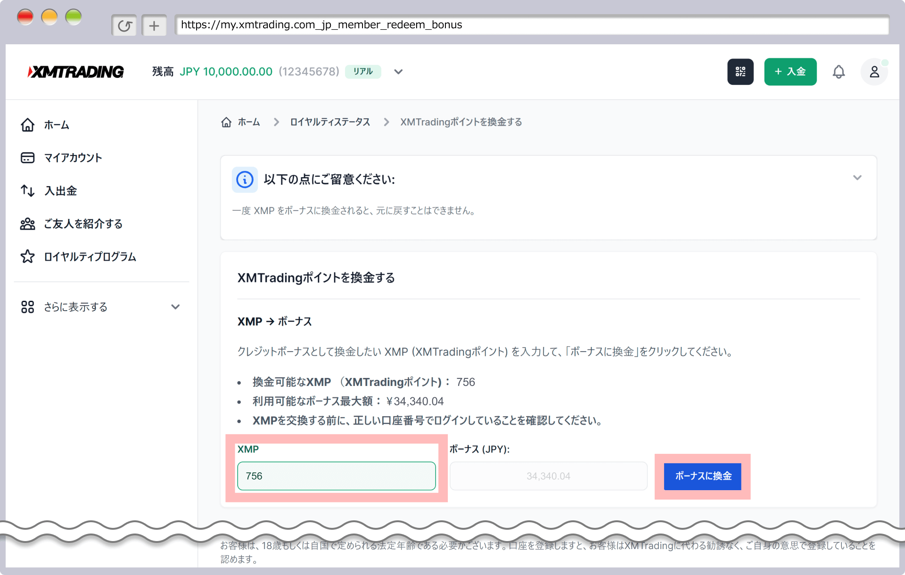Select the XMP input field showing 756
Image resolution: width=905 pixels, height=575 pixels.
pyautogui.click(x=336, y=476)
